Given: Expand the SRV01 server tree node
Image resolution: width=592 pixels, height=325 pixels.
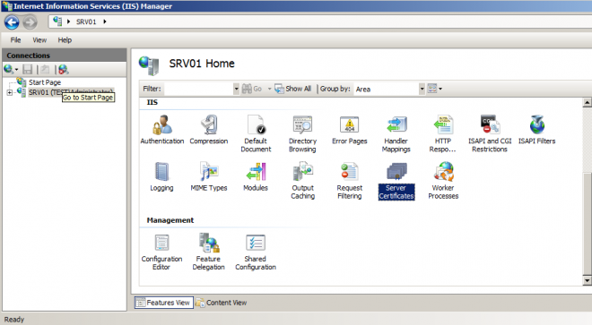Looking at the screenshot, I should [x=10, y=92].
